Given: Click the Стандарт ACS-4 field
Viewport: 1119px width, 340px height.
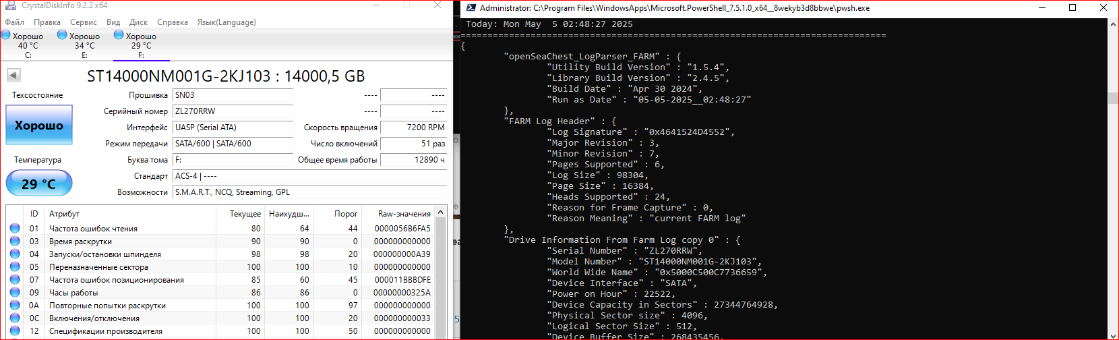Looking at the screenshot, I should point(309,176).
